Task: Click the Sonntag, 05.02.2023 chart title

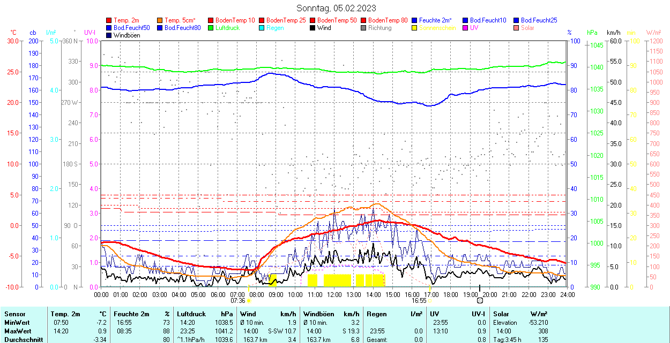Action: [336, 8]
